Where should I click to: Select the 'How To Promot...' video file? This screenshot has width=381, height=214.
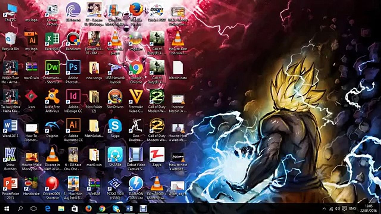tap(31, 132)
